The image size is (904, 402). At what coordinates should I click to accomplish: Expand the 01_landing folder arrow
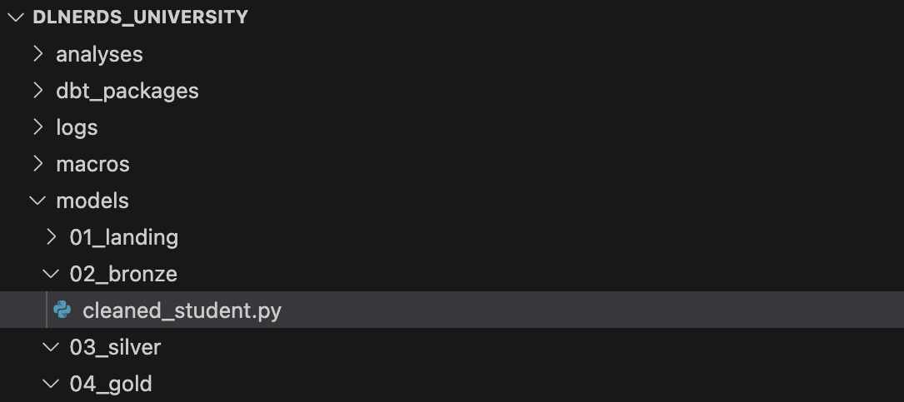click(x=52, y=236)
